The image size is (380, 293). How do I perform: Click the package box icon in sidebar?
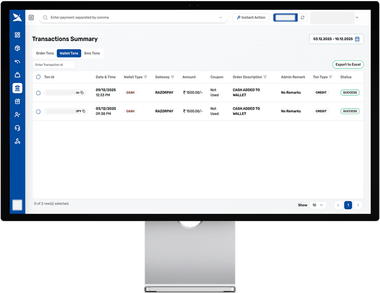click(17, 48)
